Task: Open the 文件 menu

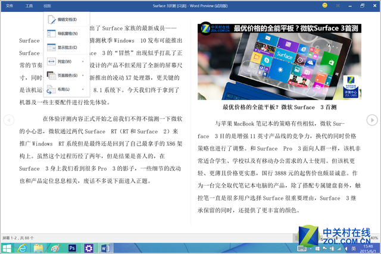Action: point(10,6)
